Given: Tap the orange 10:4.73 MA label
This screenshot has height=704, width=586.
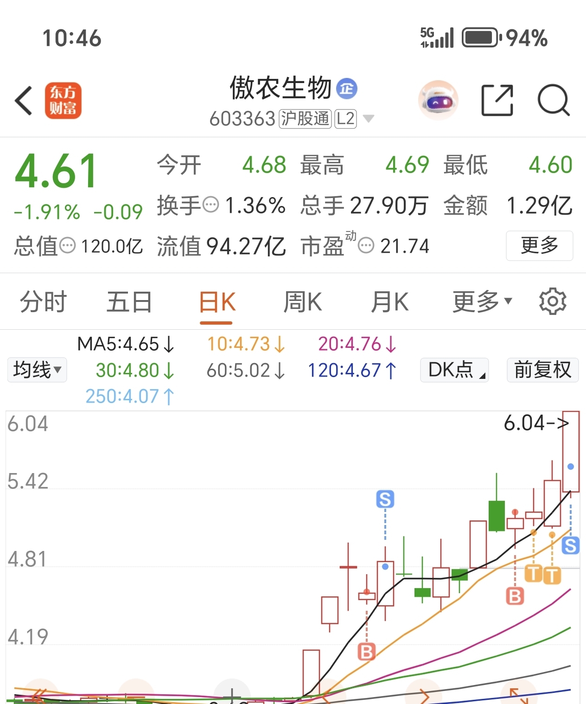Looking at the screenshot, I should 246,344.
